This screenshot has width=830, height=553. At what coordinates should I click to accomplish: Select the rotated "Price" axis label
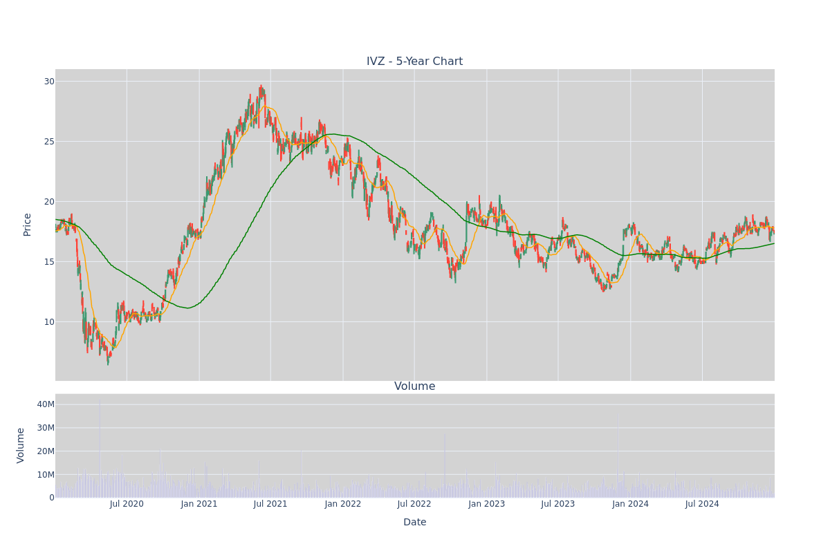28,225
